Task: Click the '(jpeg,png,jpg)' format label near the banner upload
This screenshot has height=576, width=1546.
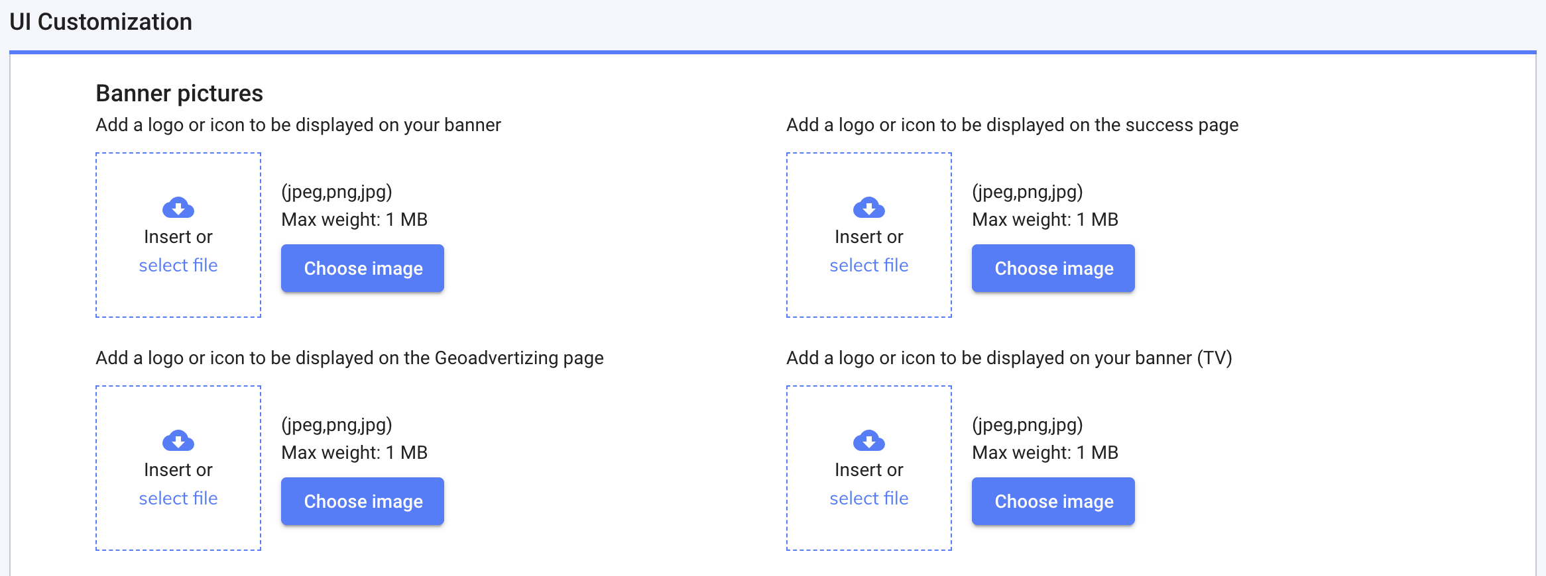Action: (x=337, y=193)
